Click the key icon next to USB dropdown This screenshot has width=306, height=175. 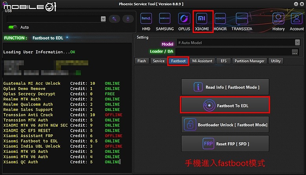click(115, 19)
